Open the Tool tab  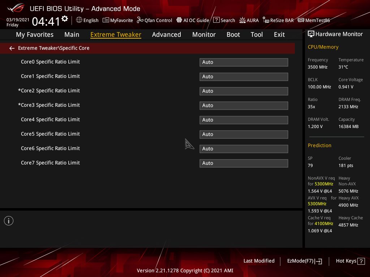click(257, 35)
